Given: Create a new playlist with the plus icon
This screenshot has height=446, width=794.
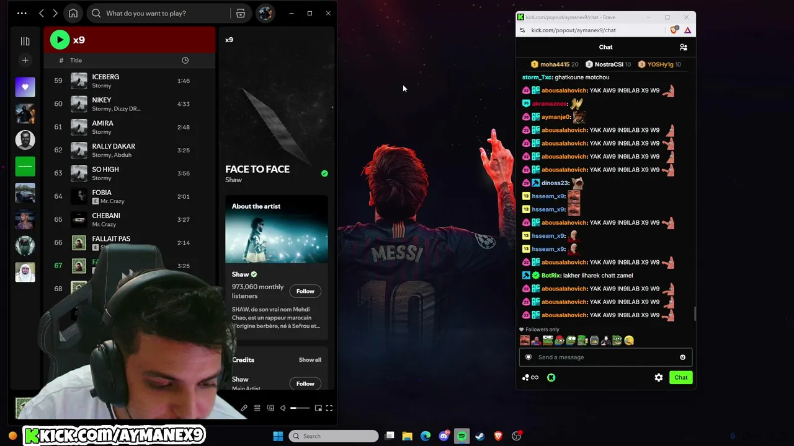Looking at the screenshot, I should 25,60.
